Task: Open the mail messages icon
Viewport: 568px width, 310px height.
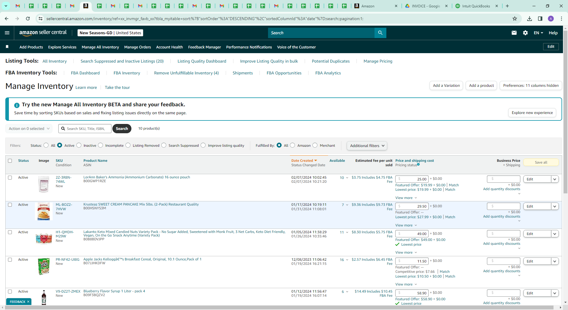Action: [514, 33]
